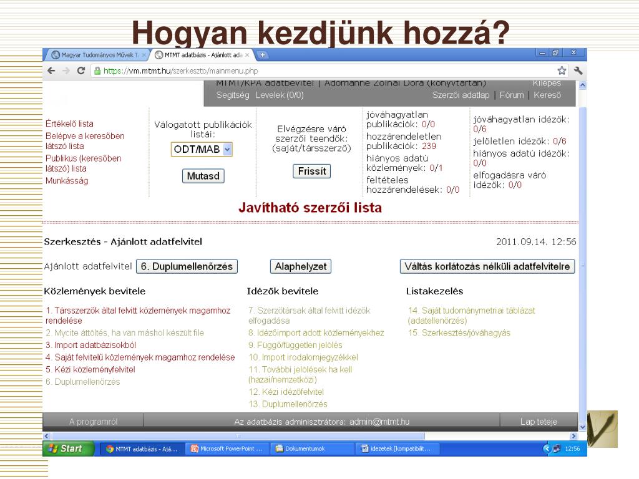Open 1. Társszerzők által felvitt közlemények link
Viewport: 639px width, 479px height.
tap(138, 315)
